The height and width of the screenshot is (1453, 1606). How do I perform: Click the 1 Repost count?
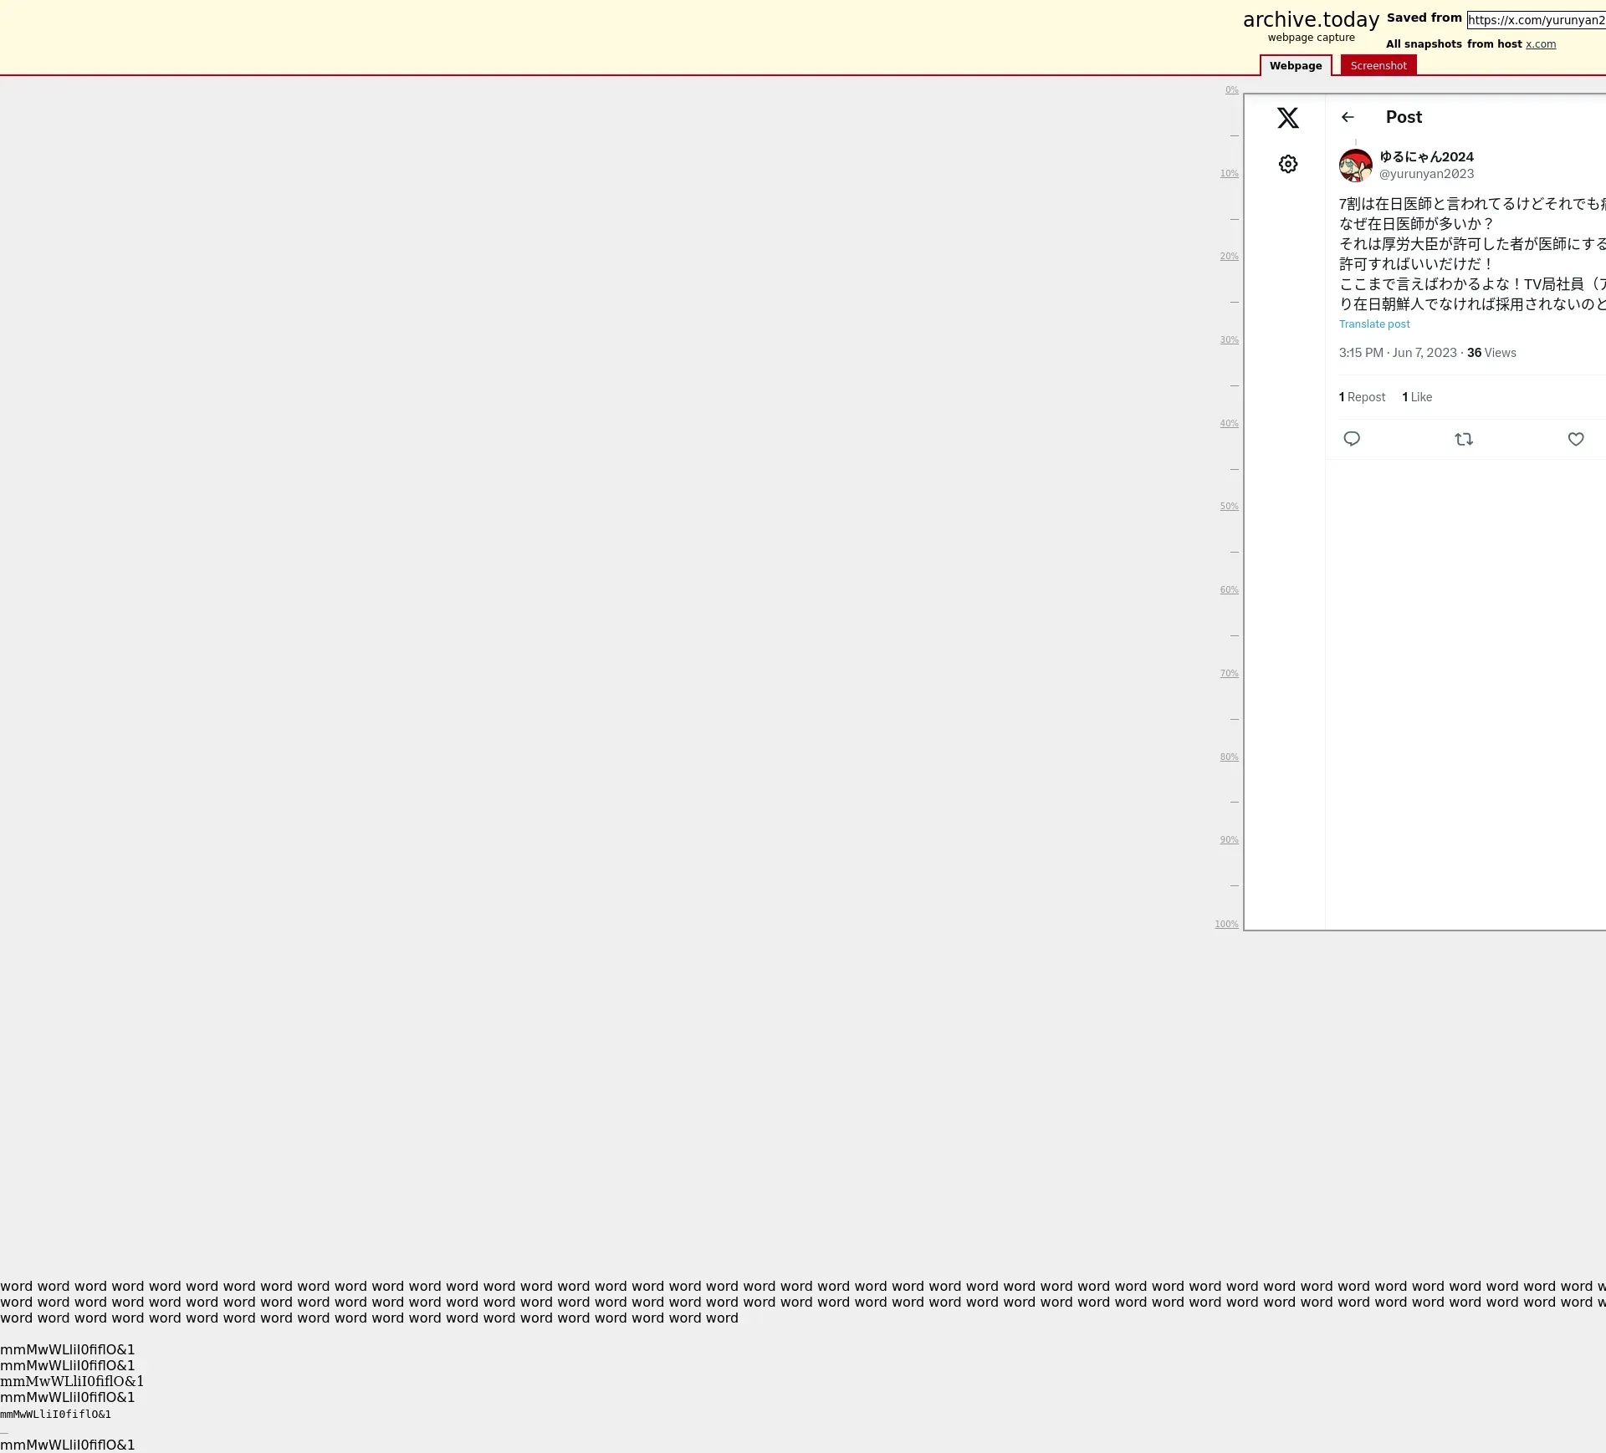(1362, 397)
